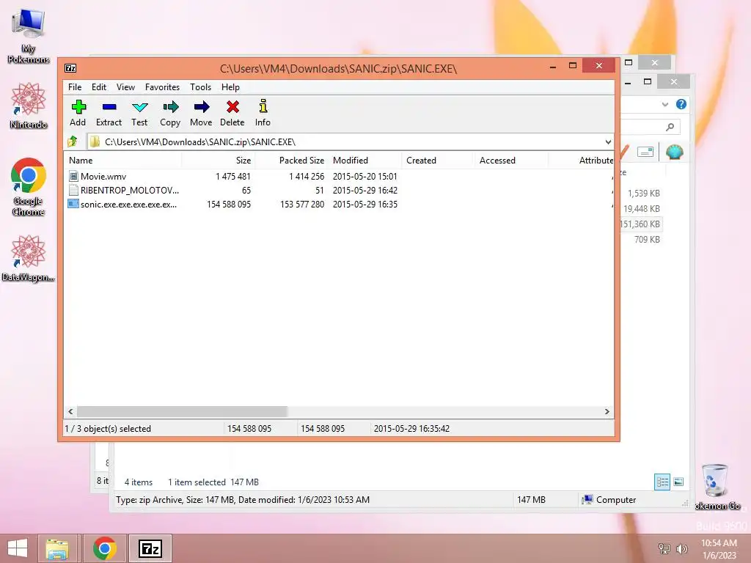This screenshot has height=563, width=751.
Task: Switch to 7-Zip taskbar button
Action: click(150, 548)
